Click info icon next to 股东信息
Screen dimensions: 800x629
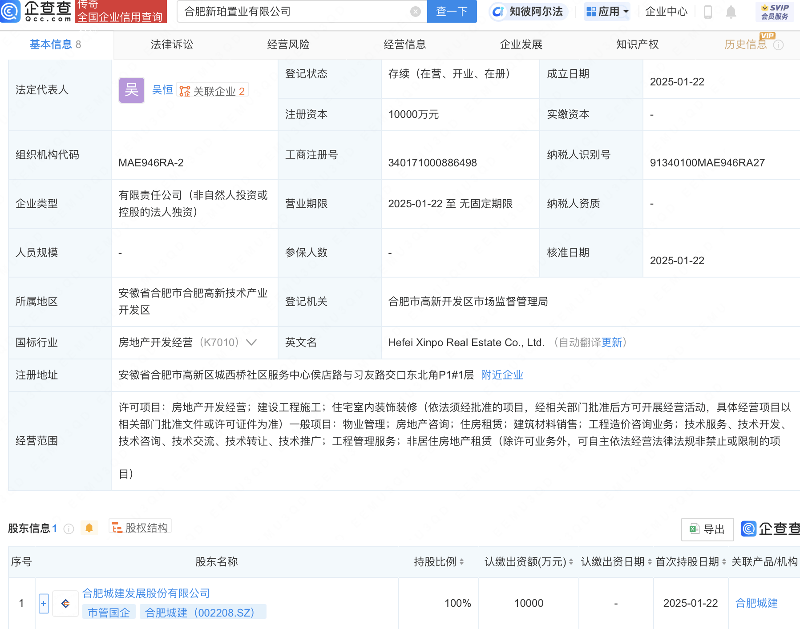pyautogui.click(x=69, y=528)
